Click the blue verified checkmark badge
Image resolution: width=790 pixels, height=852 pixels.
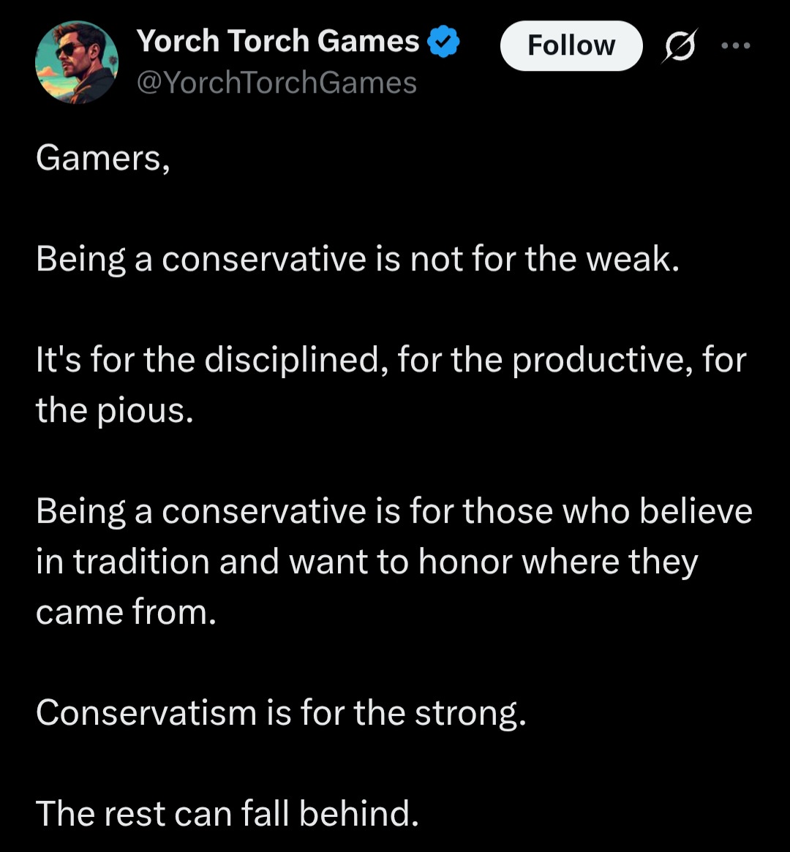click(443, 43)
